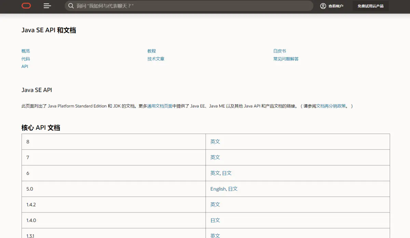Click the 免费试用云产品 button
The image size is (410, 238).
370,6
